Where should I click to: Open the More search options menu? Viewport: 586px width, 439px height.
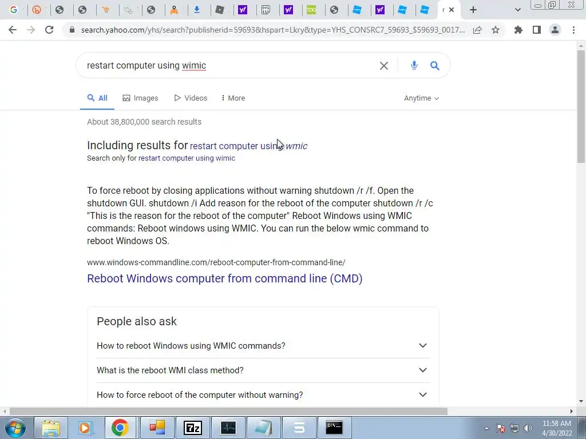pyautogui.click(x=233, y=98)
